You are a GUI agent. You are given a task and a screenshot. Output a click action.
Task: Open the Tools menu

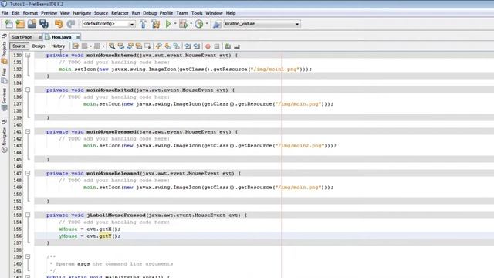197,13
